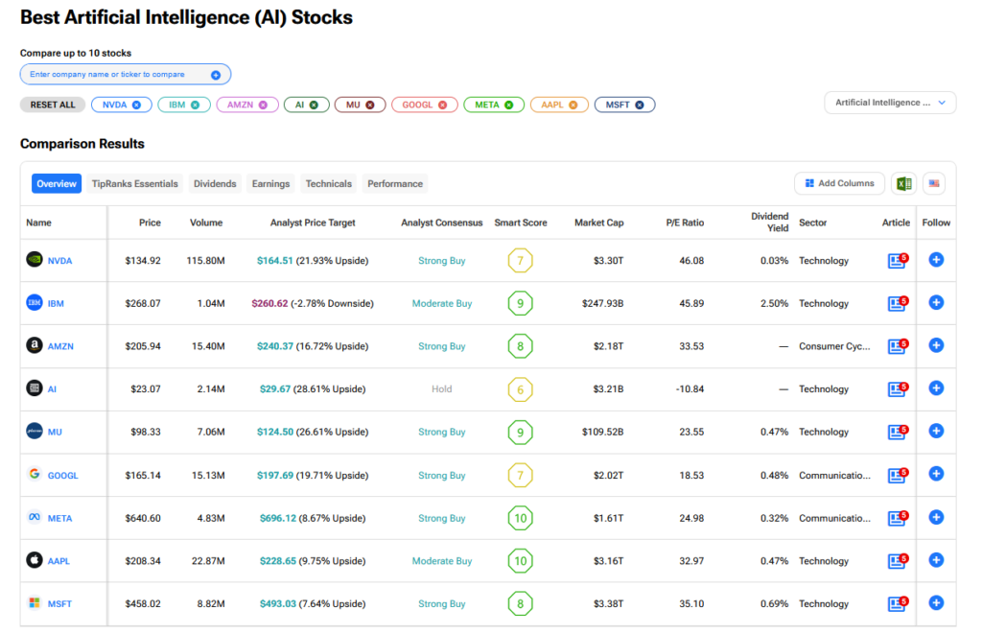Open the AMZN ticker link
982x634 pixels.
(x=60, y=346)
